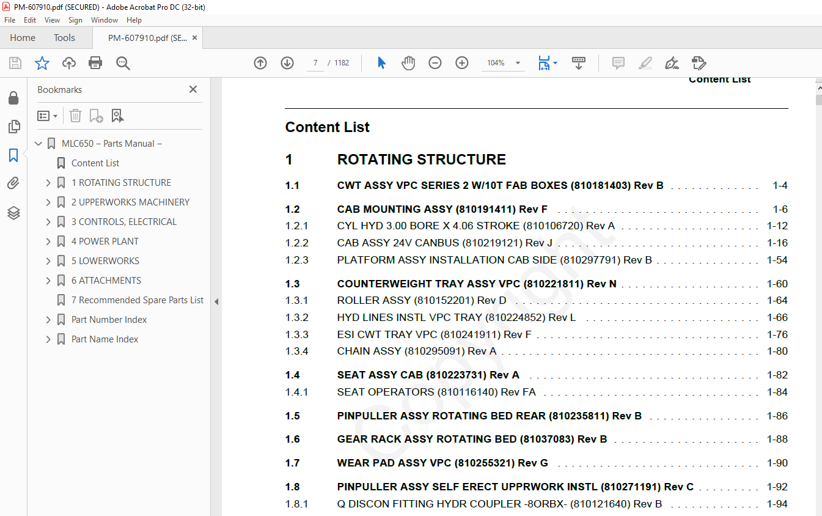Click the page number input field
The width and height of the screenshot is (822, 516).
pos(315,63)
